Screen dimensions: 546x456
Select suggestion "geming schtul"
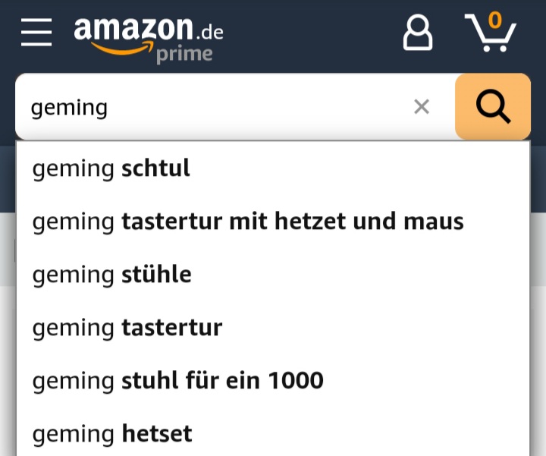click(111, 168)
